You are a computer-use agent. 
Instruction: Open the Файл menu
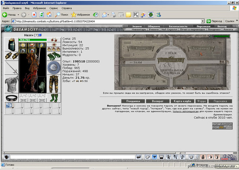pos(6,8)
